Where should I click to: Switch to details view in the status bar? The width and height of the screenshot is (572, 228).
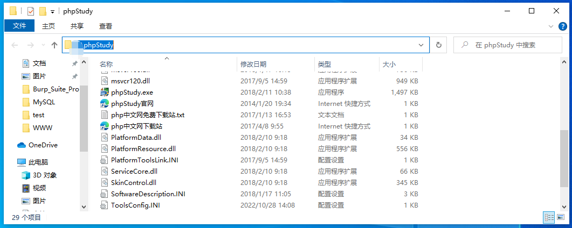click(x=549, y=217)
